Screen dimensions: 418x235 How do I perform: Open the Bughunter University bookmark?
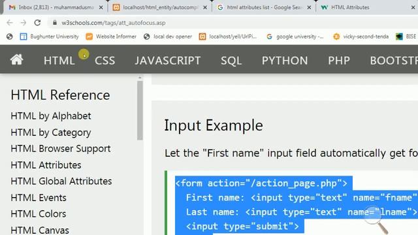(x=50, y=37)
